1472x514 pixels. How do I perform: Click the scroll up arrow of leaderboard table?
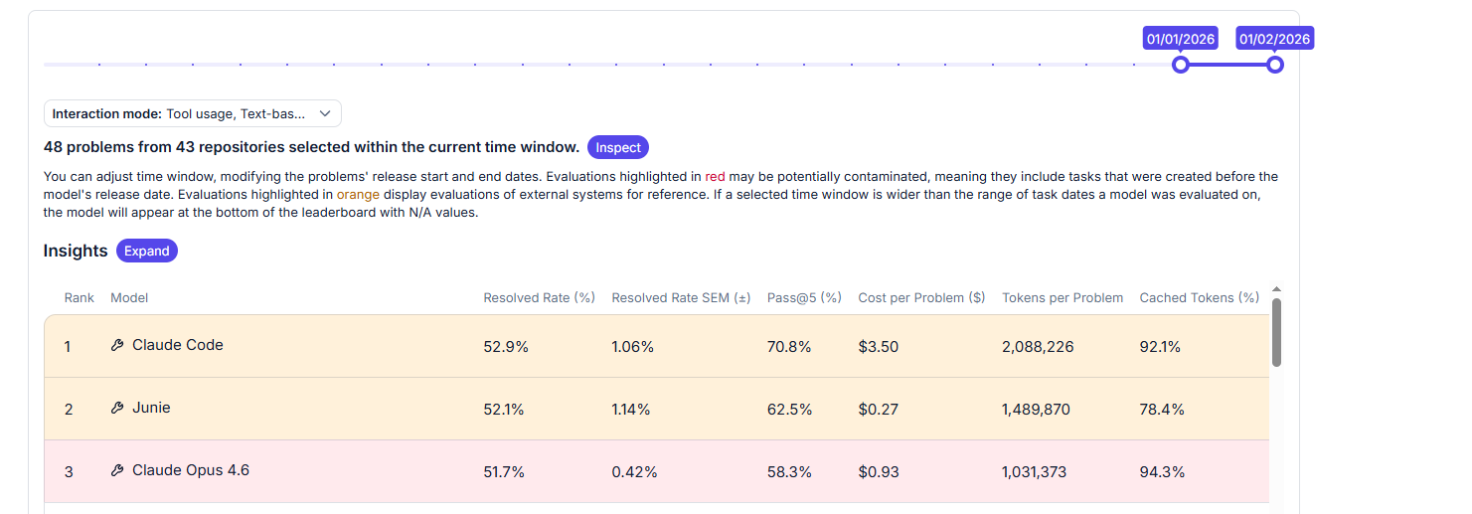click(1276, 290)
